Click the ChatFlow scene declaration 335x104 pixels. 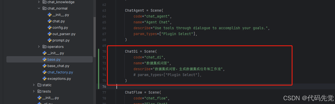pyautogui.click(x=143, y=93)
